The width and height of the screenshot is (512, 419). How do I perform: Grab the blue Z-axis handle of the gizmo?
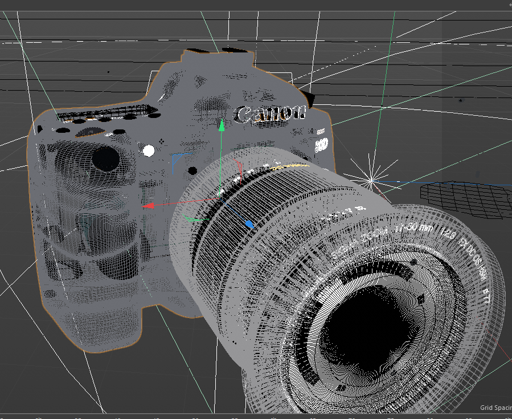click(x=249, y=224)
